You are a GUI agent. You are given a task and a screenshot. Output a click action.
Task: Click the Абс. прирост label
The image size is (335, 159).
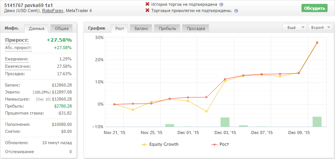(x=18, y=48)
